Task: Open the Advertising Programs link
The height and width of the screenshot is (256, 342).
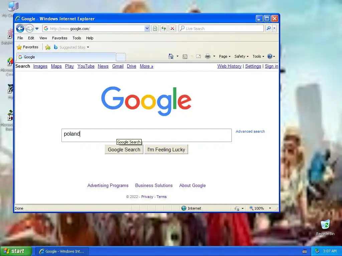Action: pyautogui.click(x=108, y=185)
